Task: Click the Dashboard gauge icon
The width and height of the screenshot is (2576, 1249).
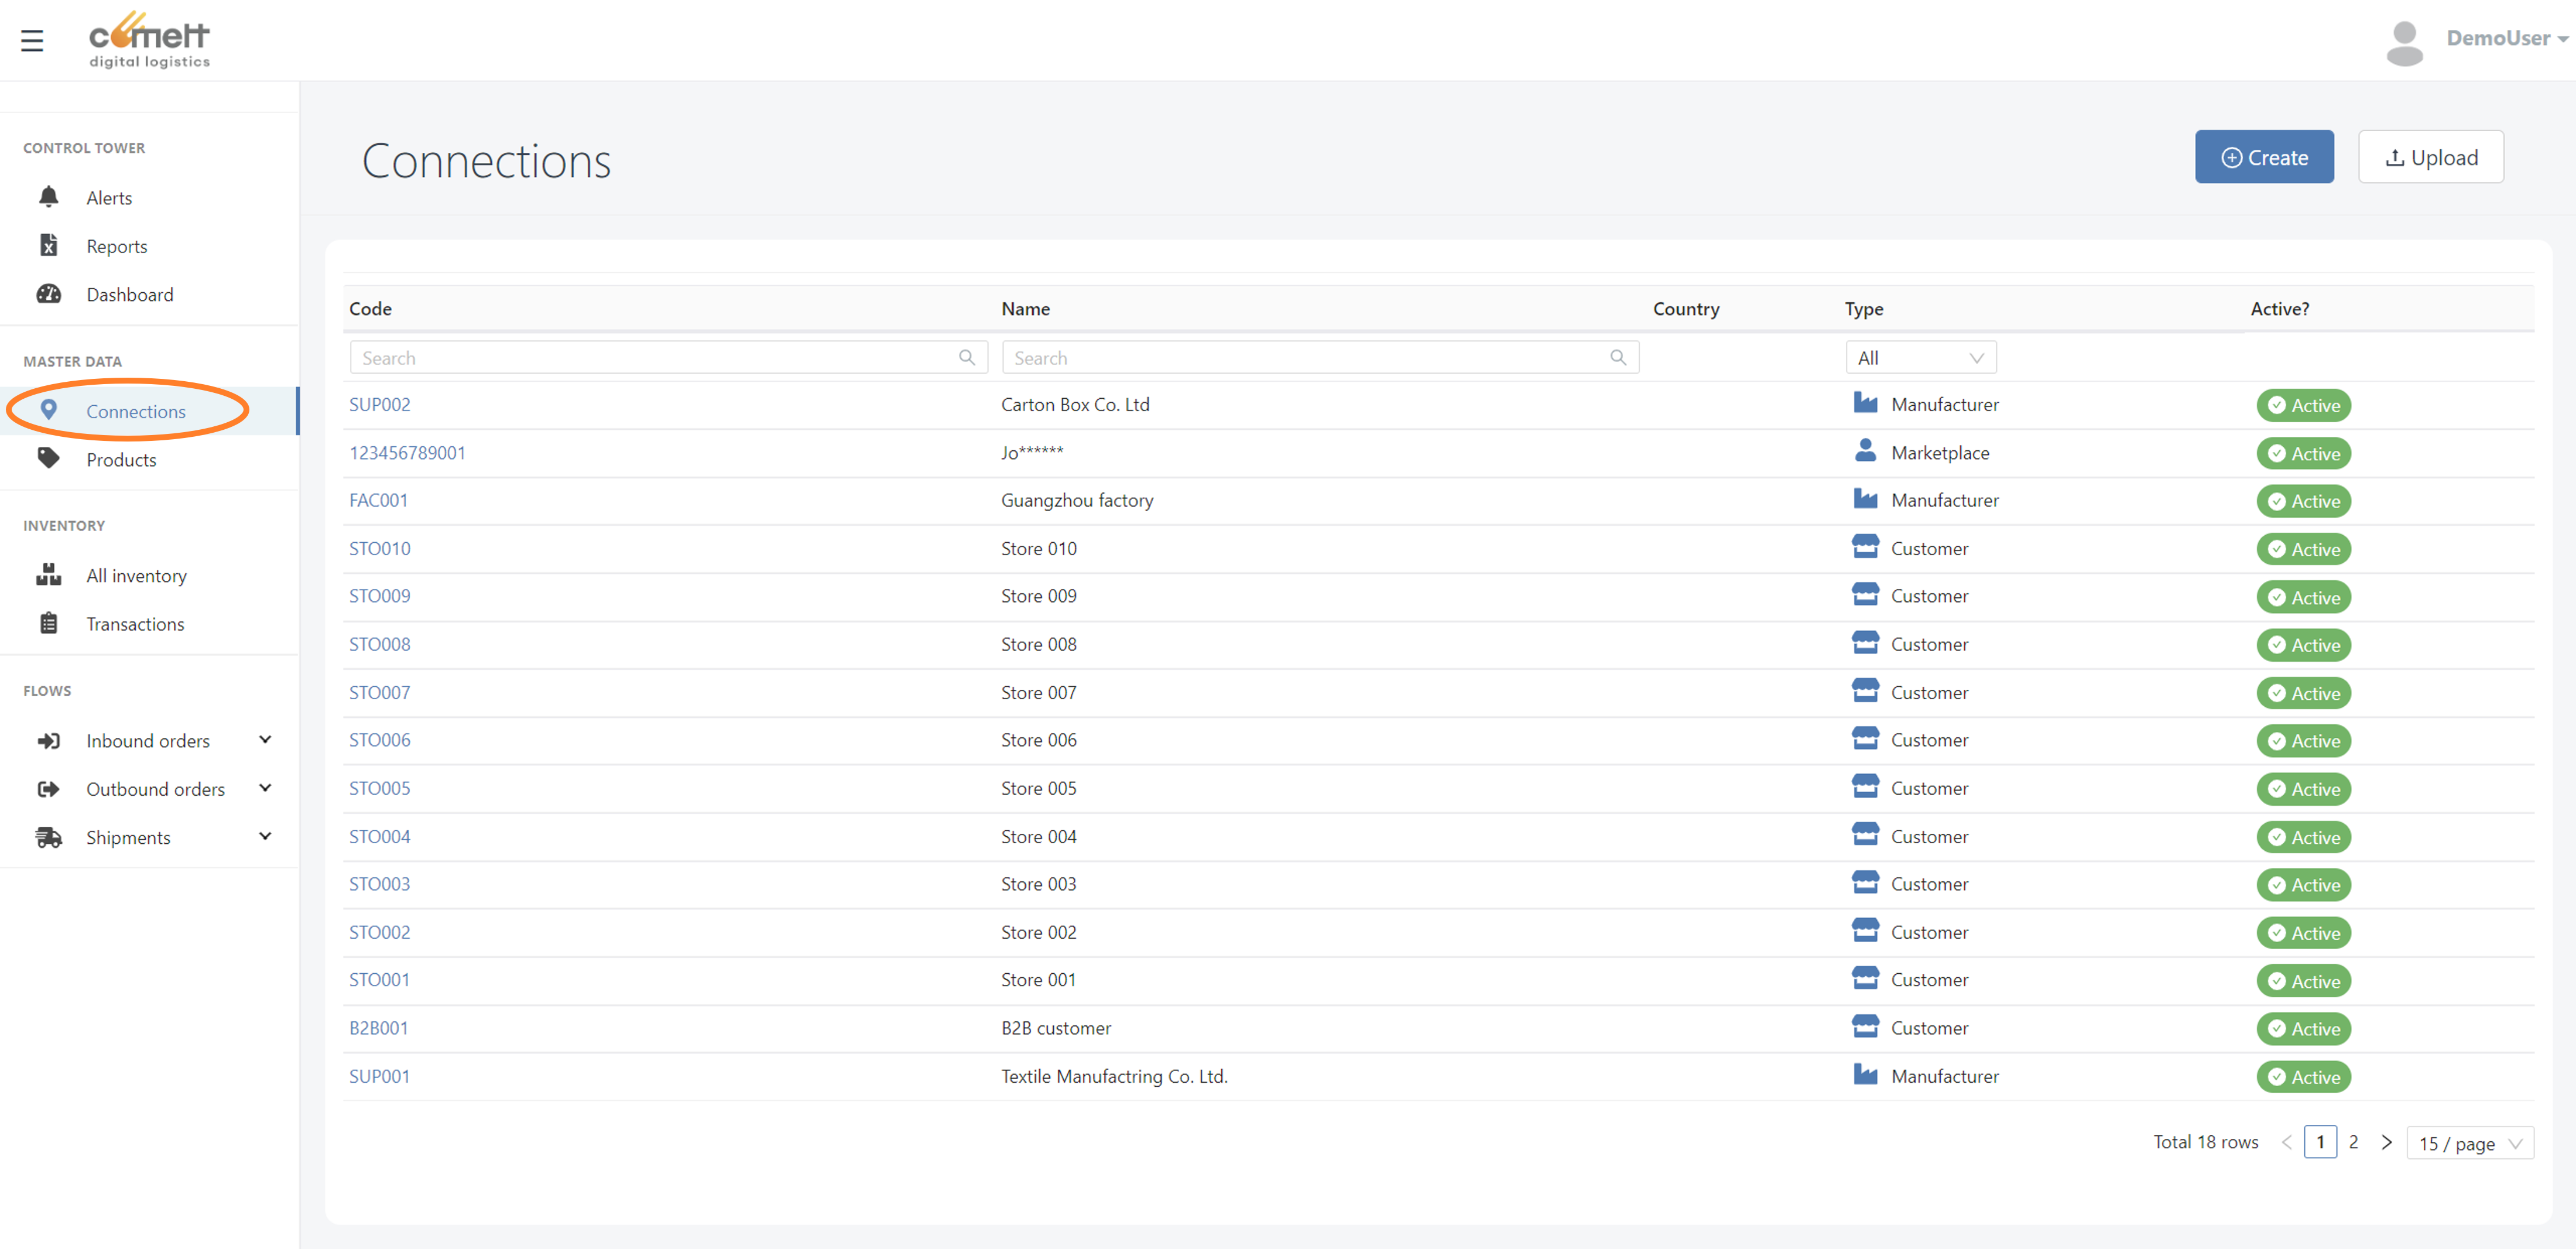Action: 48,294
